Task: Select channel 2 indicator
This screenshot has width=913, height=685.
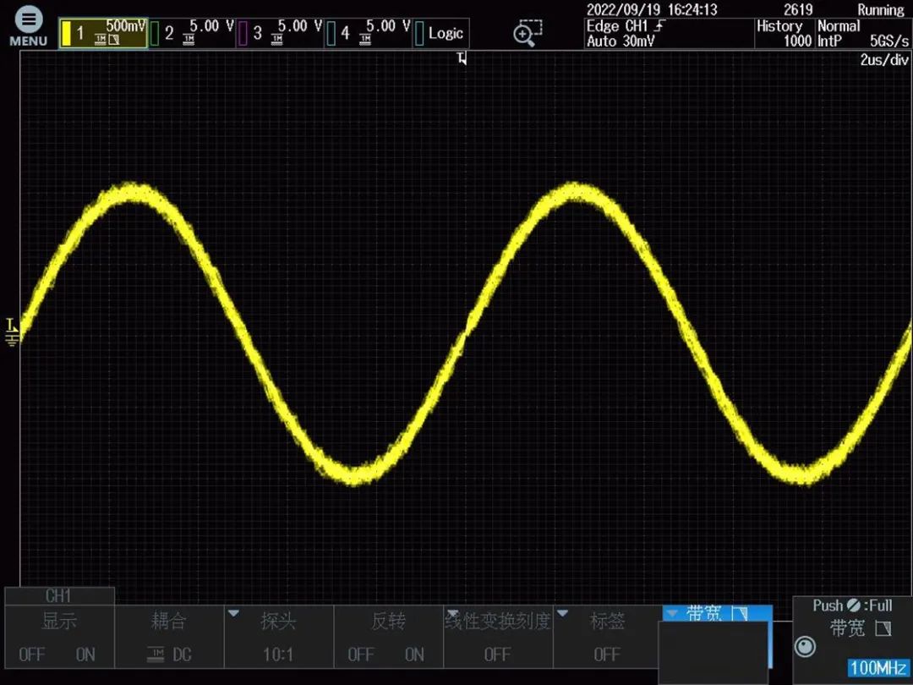Action: tap(192, 33)
